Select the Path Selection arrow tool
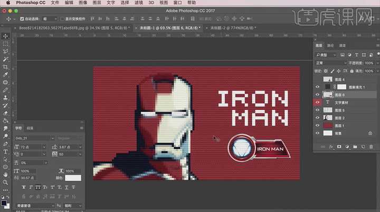The image size is (380, 212). coord(5,159)
